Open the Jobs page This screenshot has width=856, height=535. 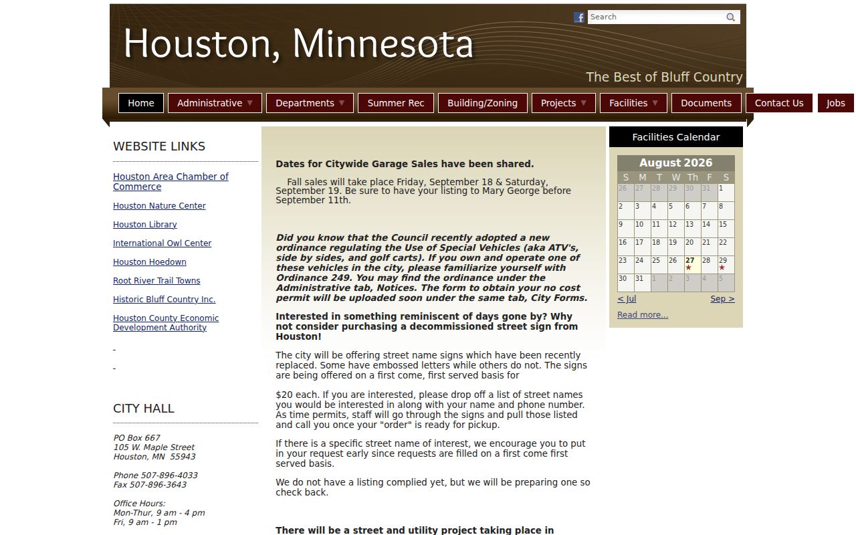(836, 103)
